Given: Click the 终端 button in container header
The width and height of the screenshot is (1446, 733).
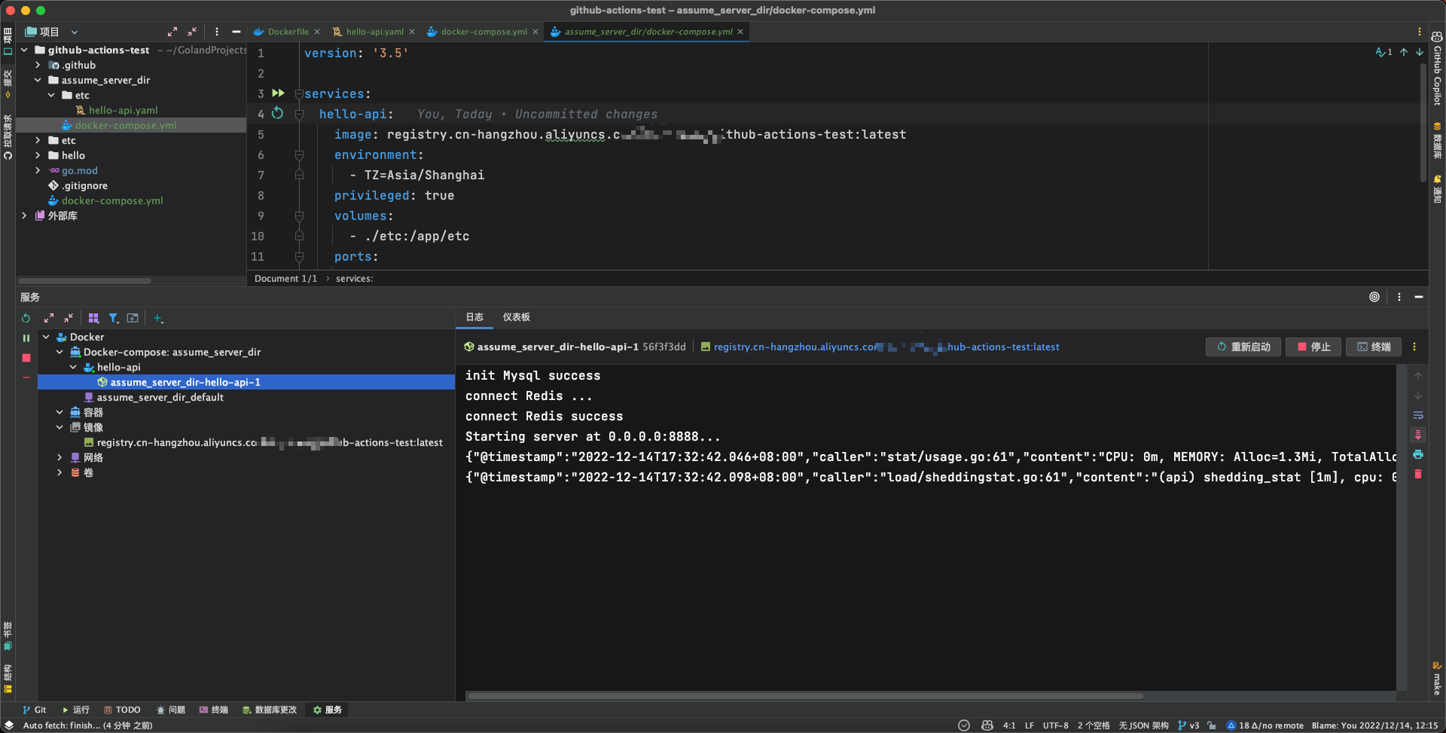Looking at the screenshot, I should [1374, 347].
